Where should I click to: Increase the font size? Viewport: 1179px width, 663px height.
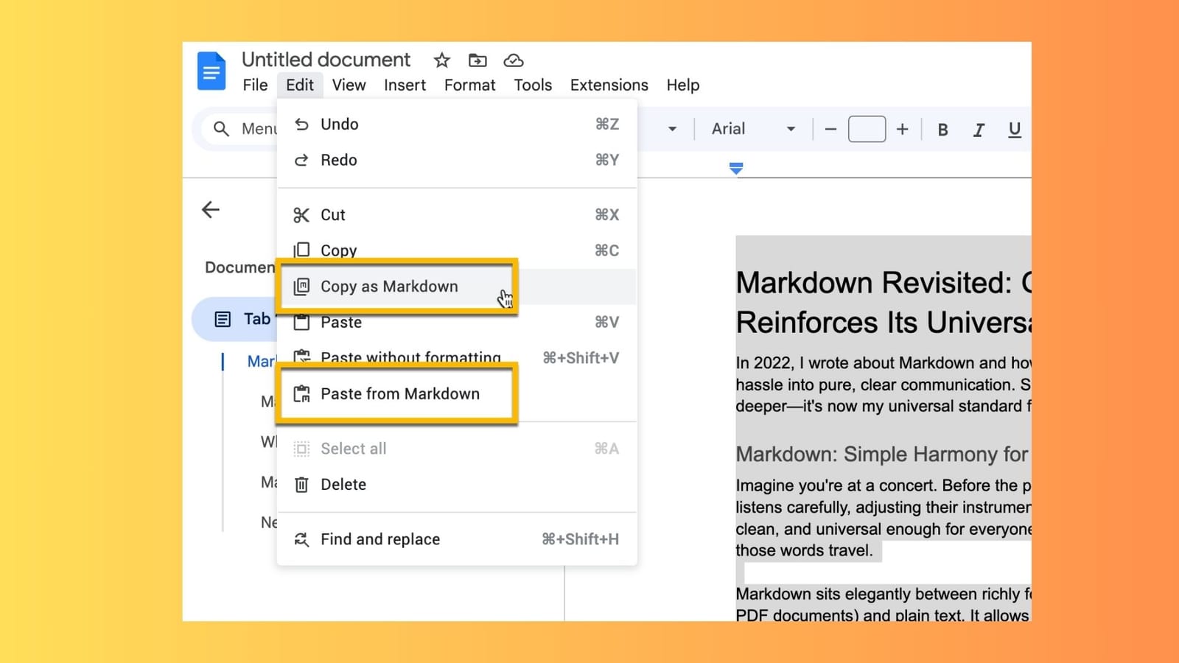click(x=902, y=129)
